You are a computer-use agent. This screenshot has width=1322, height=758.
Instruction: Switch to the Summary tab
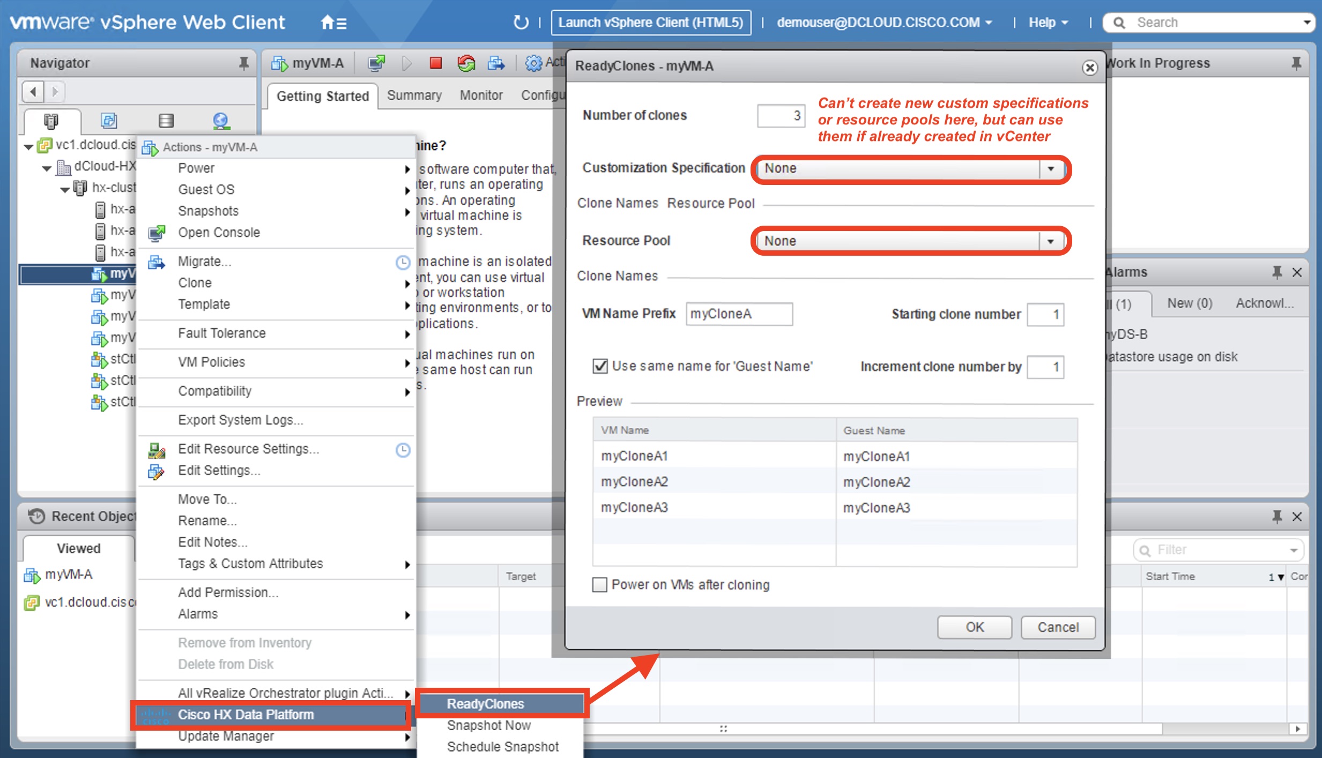pyautogui.click(x=414, y=95)
